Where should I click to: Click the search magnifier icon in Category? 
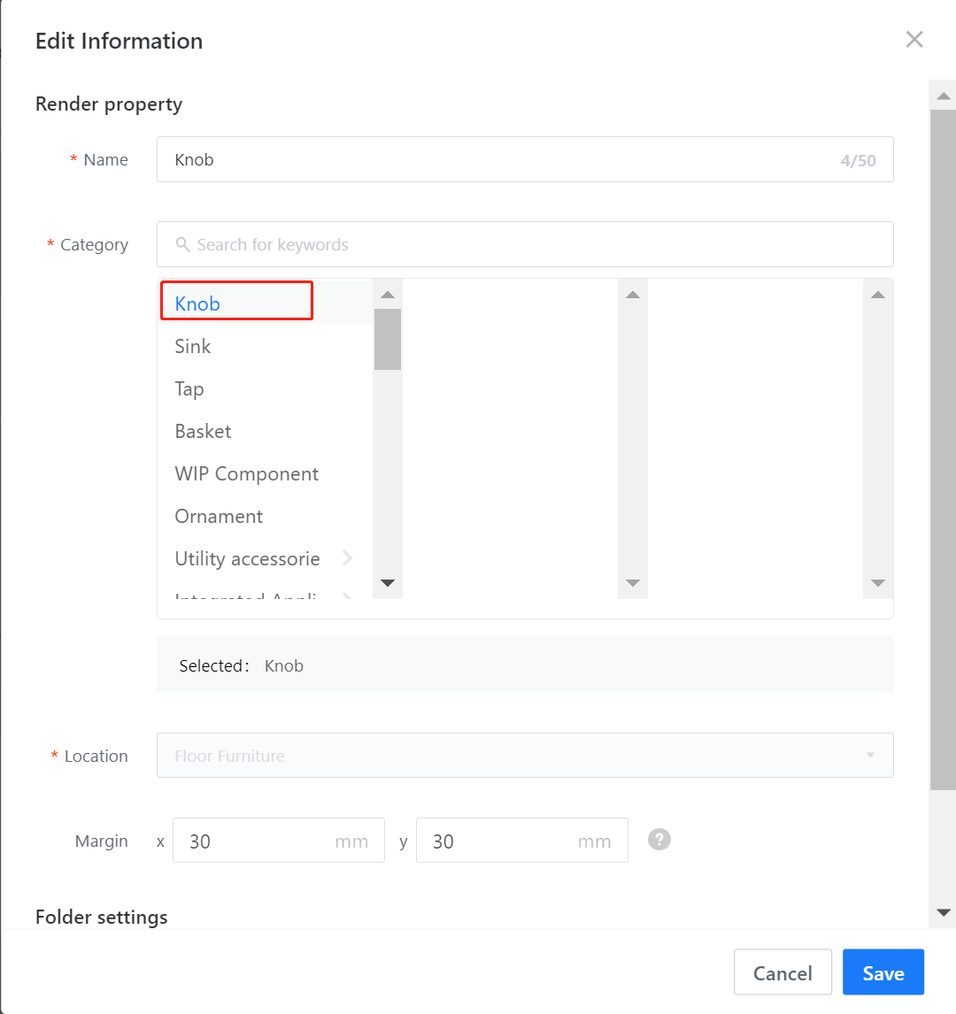pos(183,245)
